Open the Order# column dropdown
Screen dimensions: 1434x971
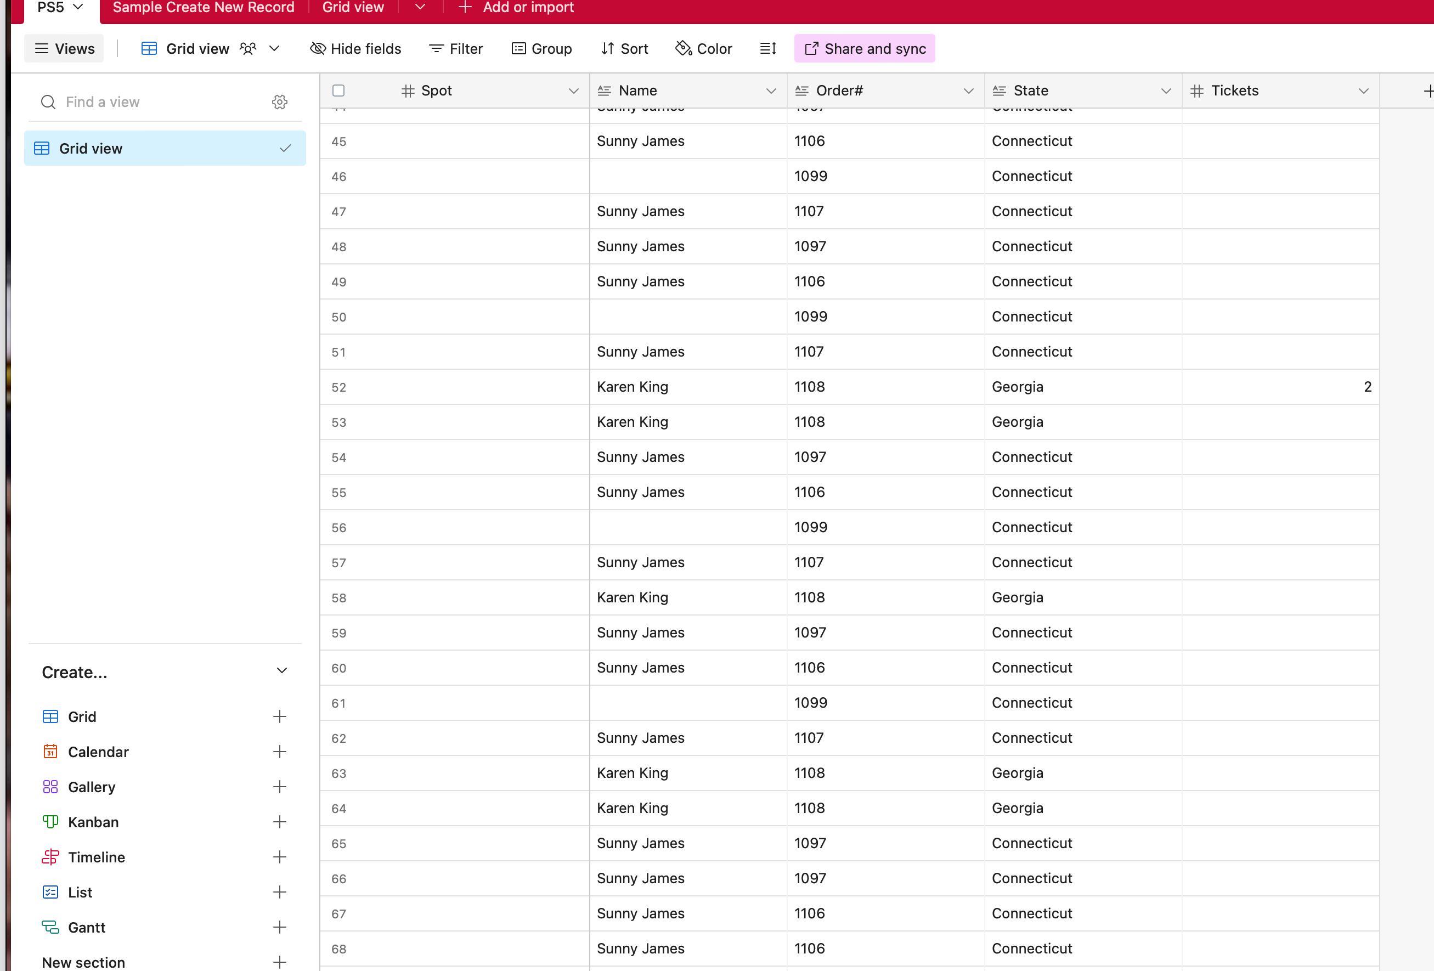(969, 91)
